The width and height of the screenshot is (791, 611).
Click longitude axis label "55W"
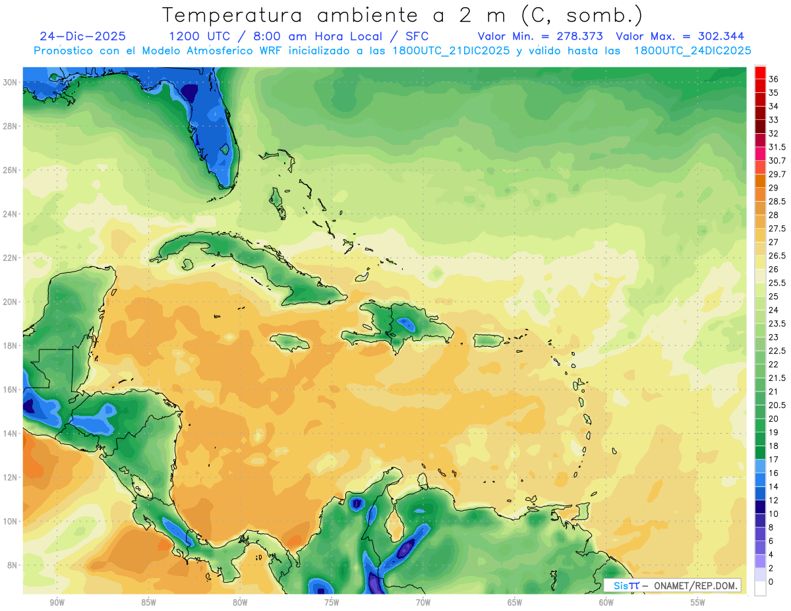point(698,603)
